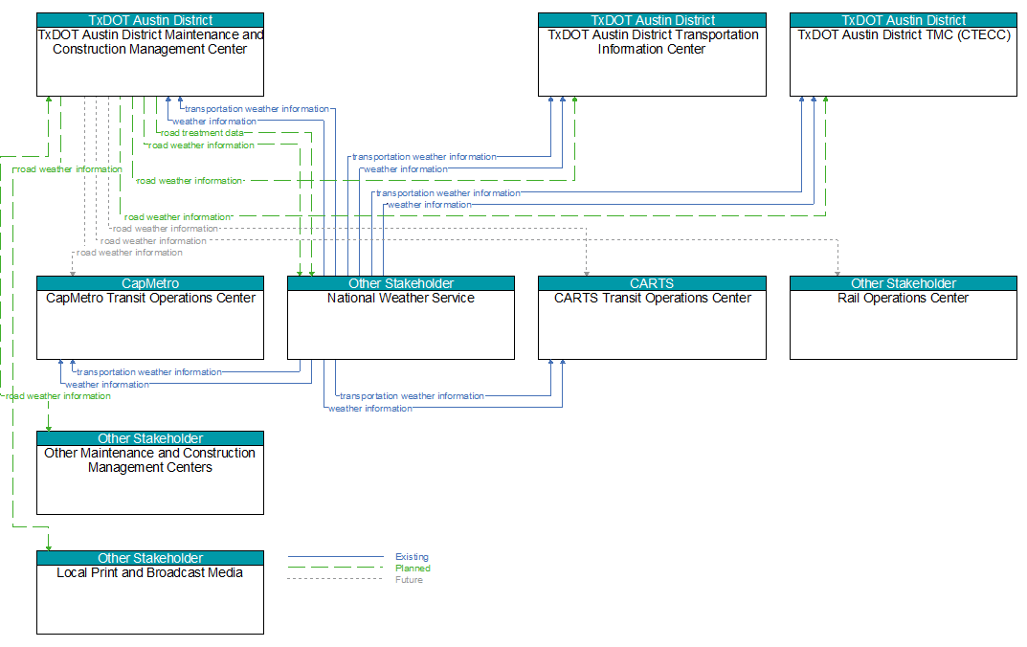The height and width of the screenshot is (647, 1027).
Task: Click 'transportation weather information' label under CARTS box
Action: 412,396
